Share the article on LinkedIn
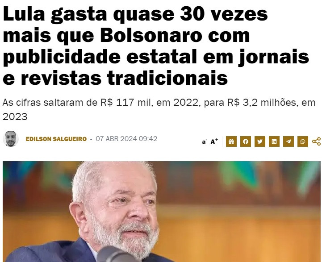 click(x=274, y=141)
